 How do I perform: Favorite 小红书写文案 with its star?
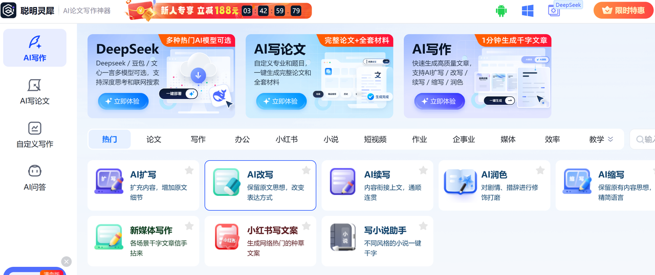(306, 226)
